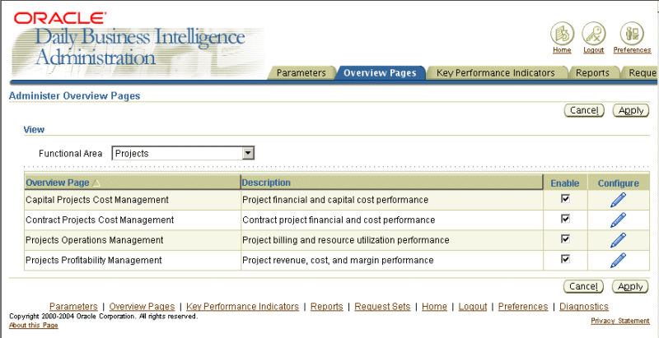The image size is (659, 338).
Task: Click Logout link in footer
Action: tap(473, 307)
